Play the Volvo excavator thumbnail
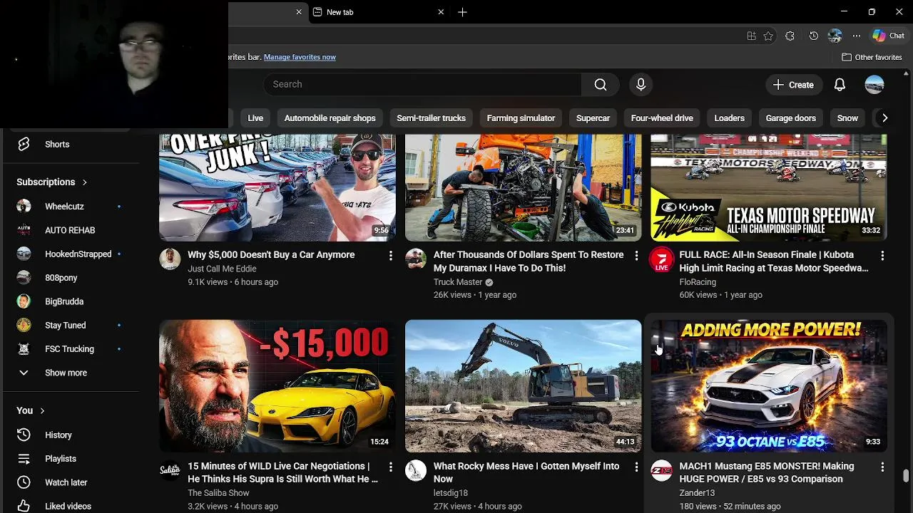Image resolution: width=913 pixels, height=513 pixels. tap(524, 386)
